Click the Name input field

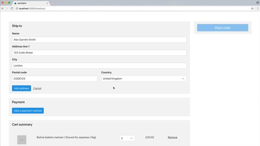tap(99, 40)
